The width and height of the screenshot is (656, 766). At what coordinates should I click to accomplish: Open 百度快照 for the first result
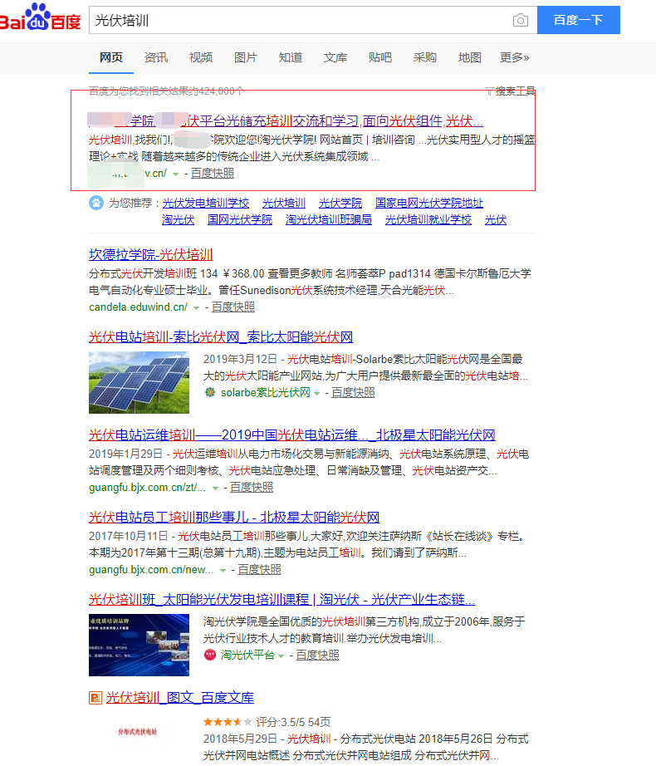[213, 174]
